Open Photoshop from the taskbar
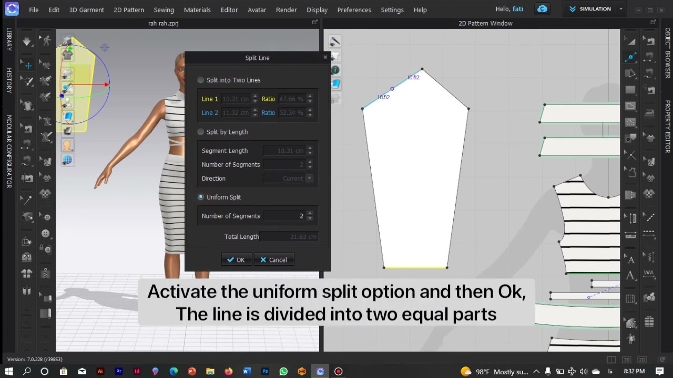 tap(265, 371)
